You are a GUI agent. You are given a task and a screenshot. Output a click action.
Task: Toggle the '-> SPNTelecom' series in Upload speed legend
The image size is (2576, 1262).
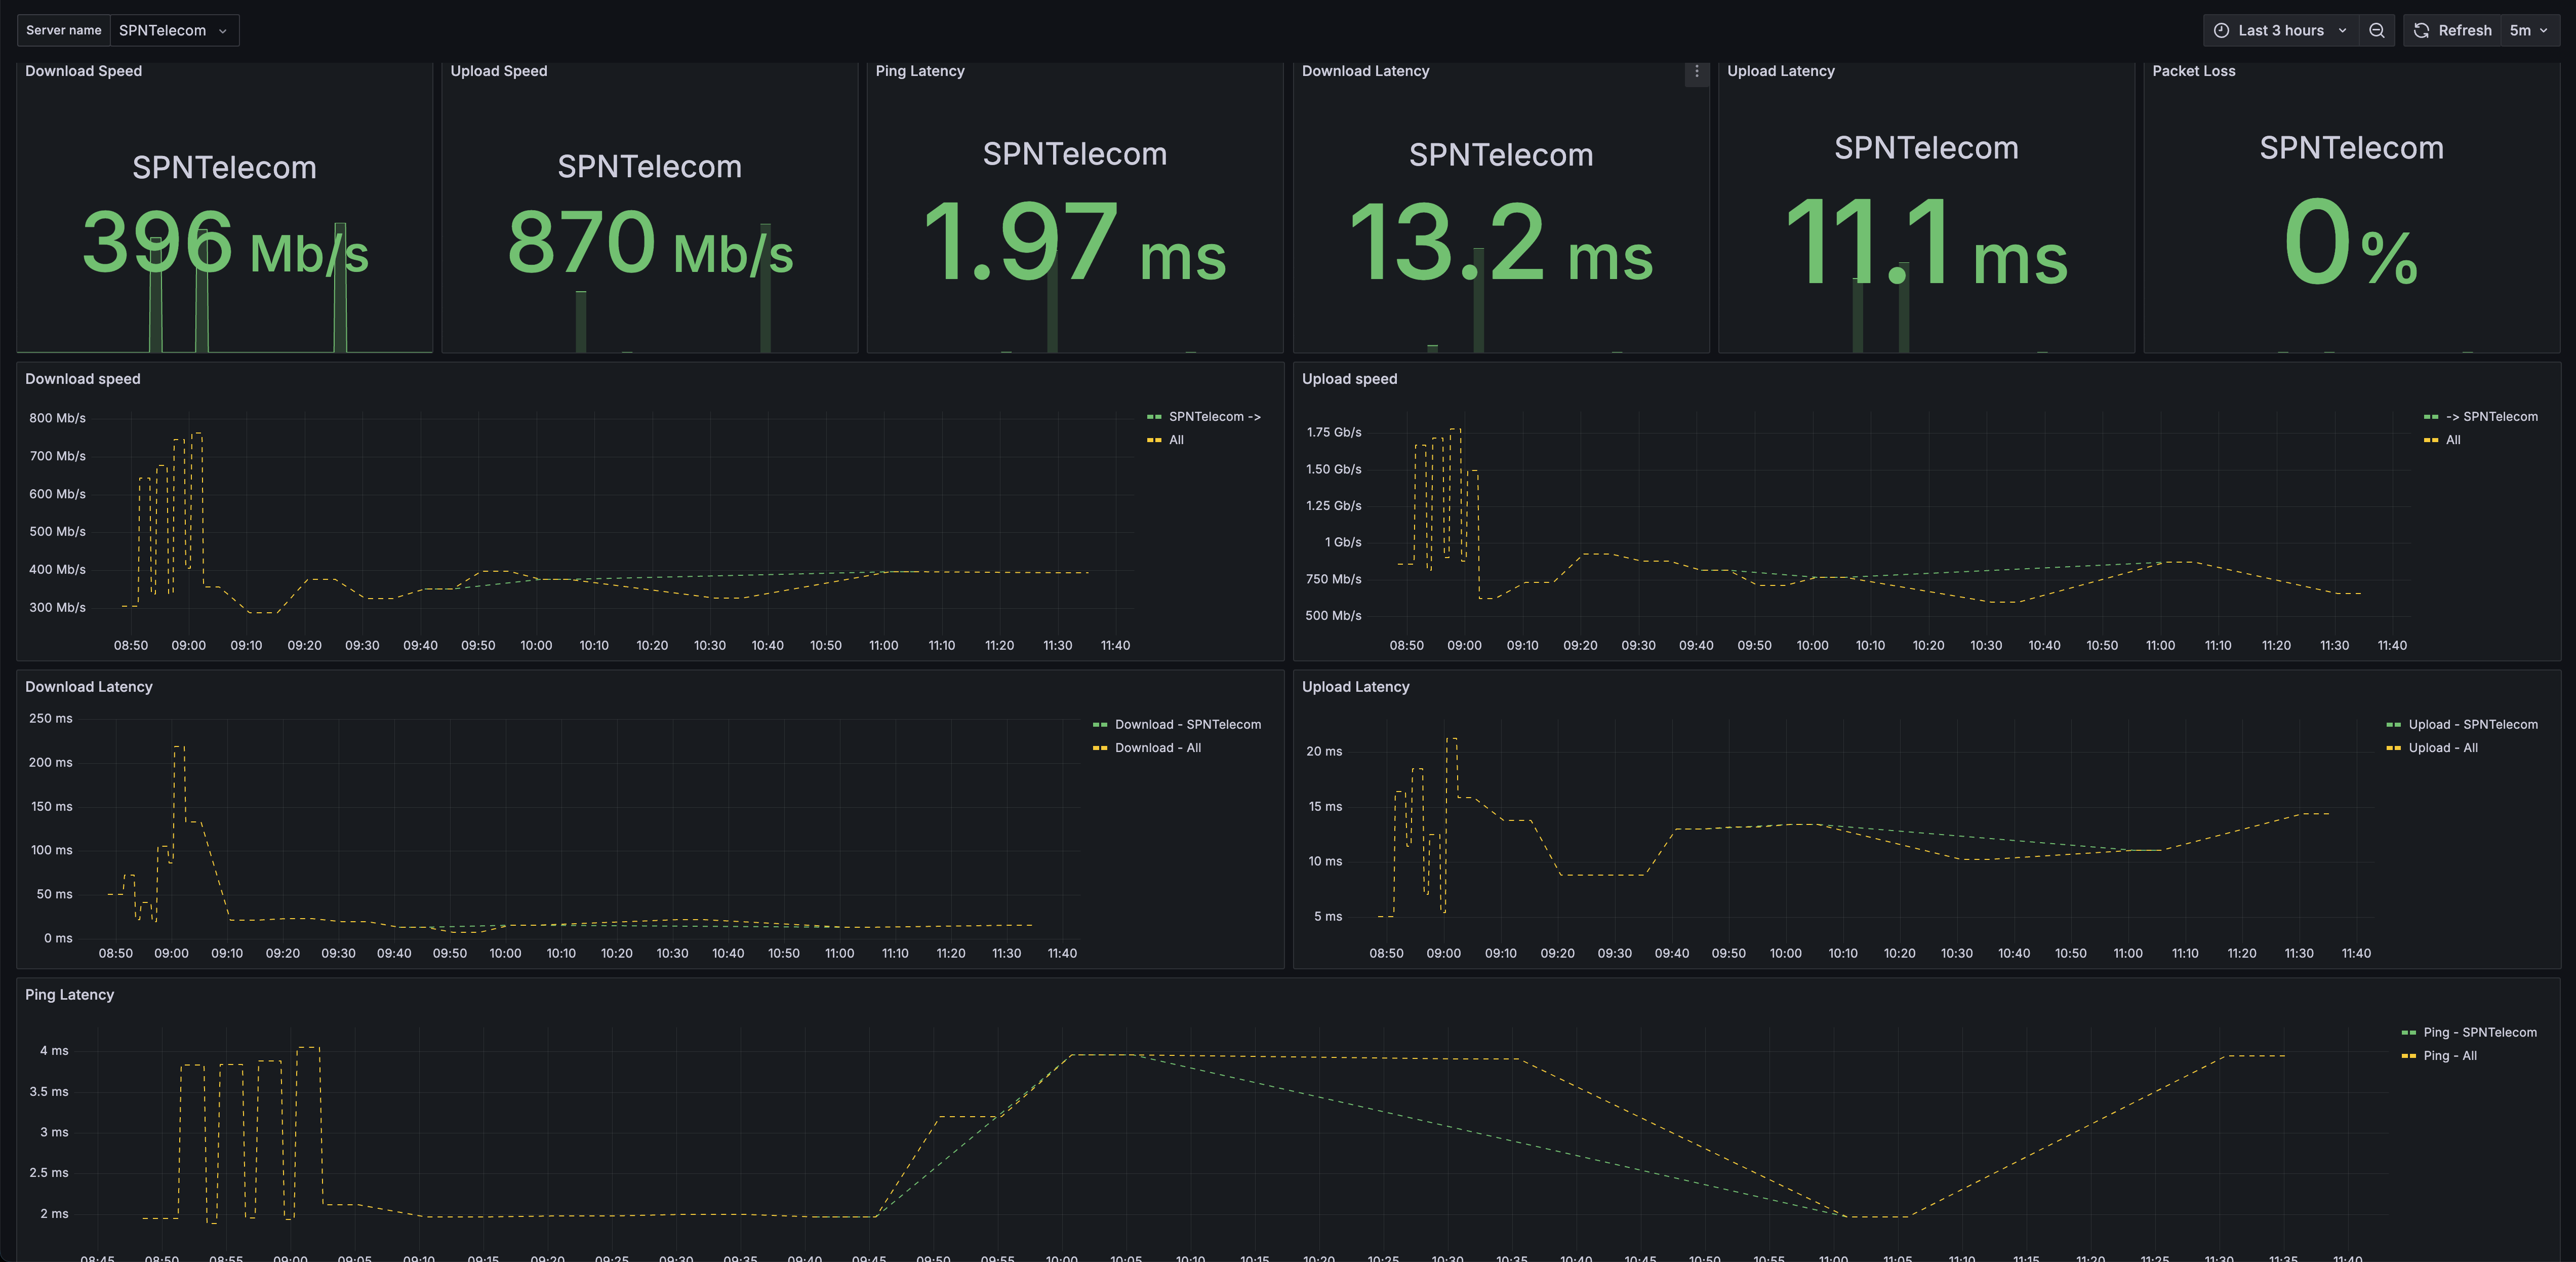(x=2491, y=417)
